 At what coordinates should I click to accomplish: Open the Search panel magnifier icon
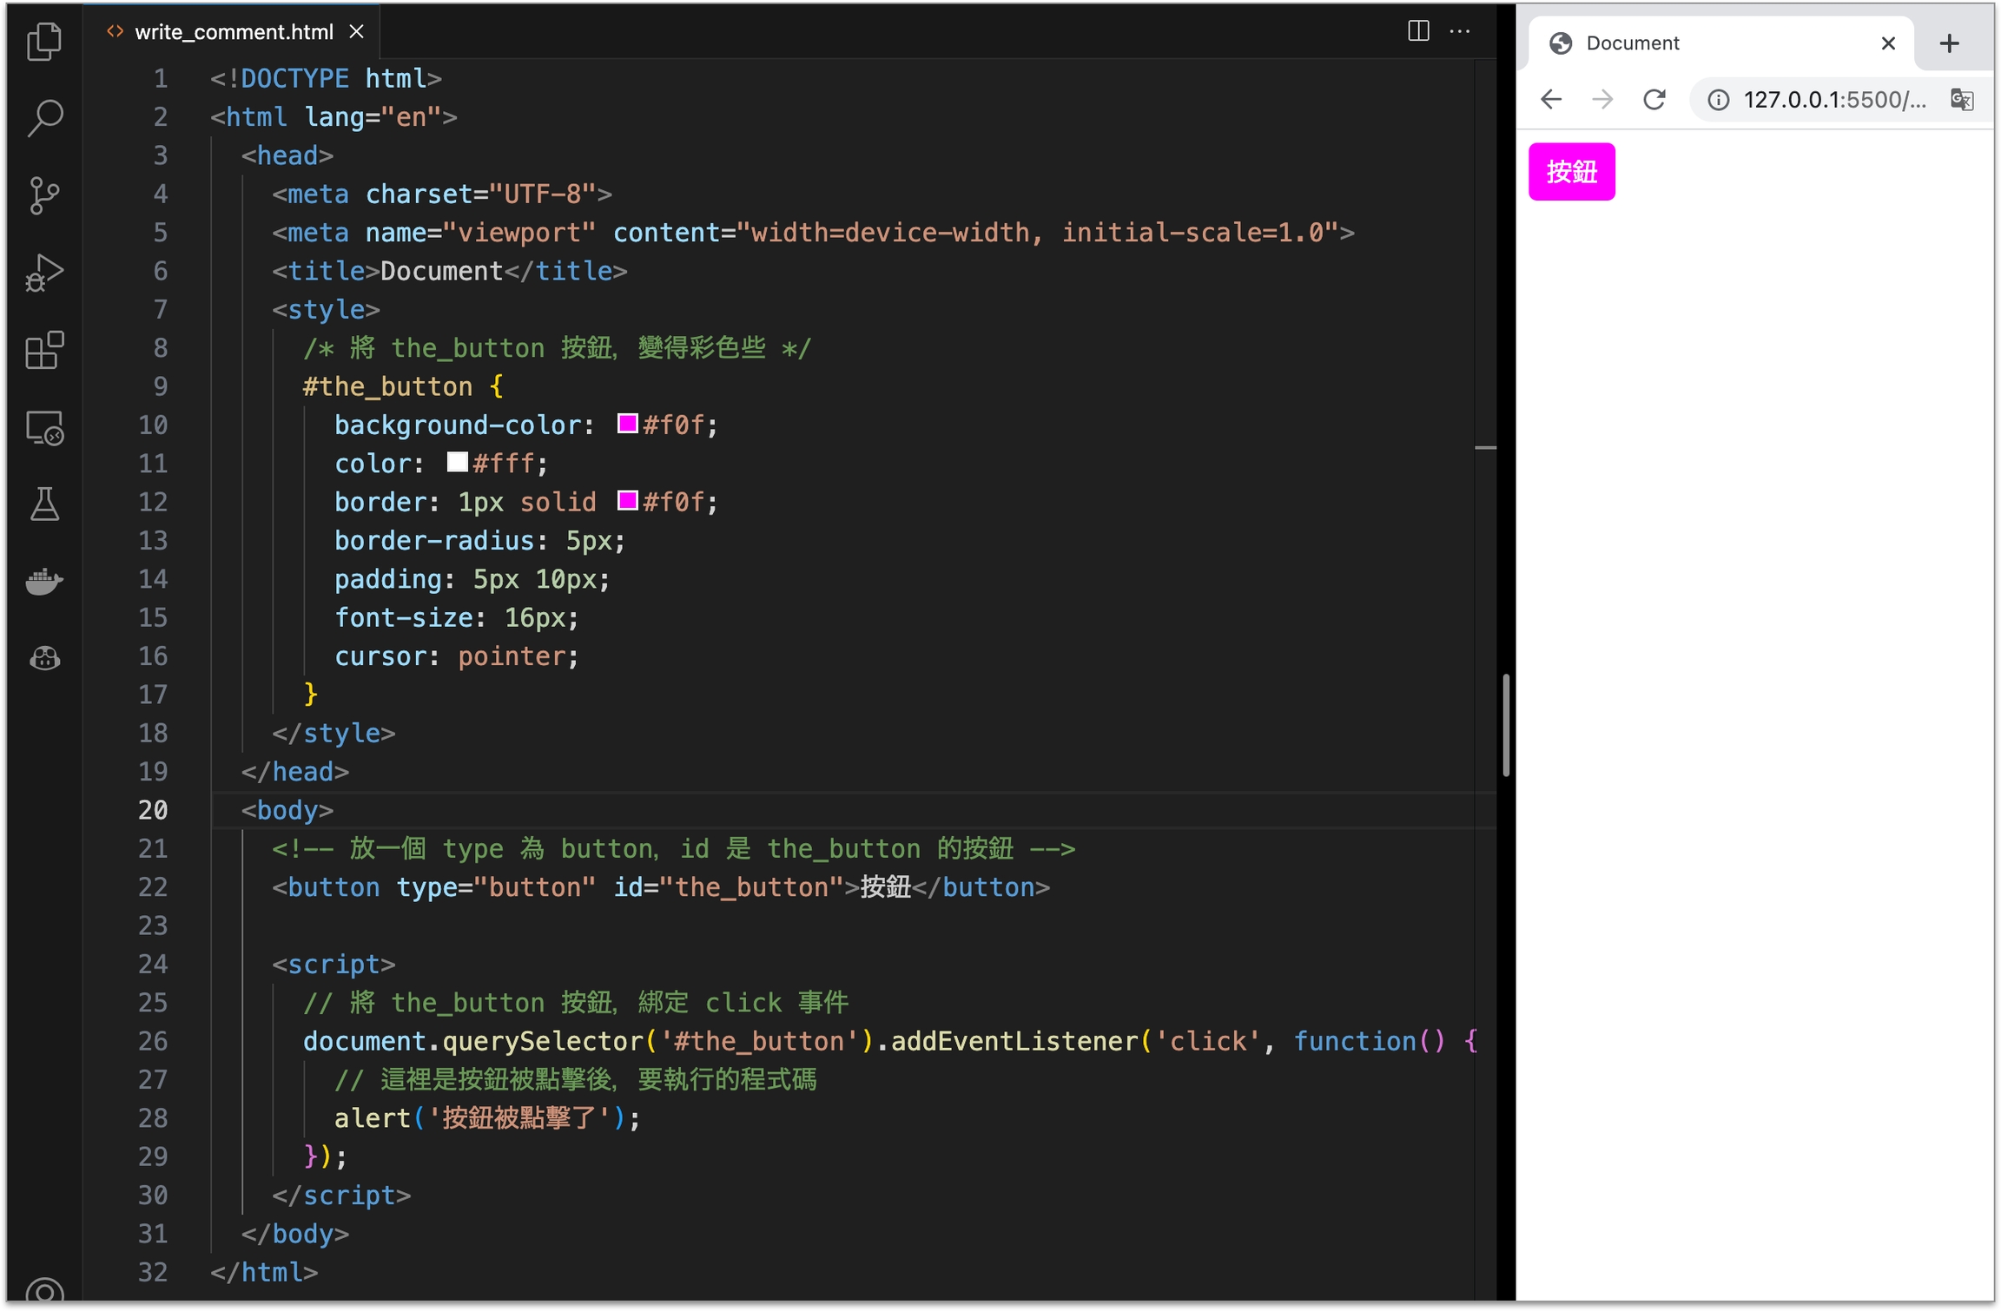pyautogui.click(x=44, y=117)
